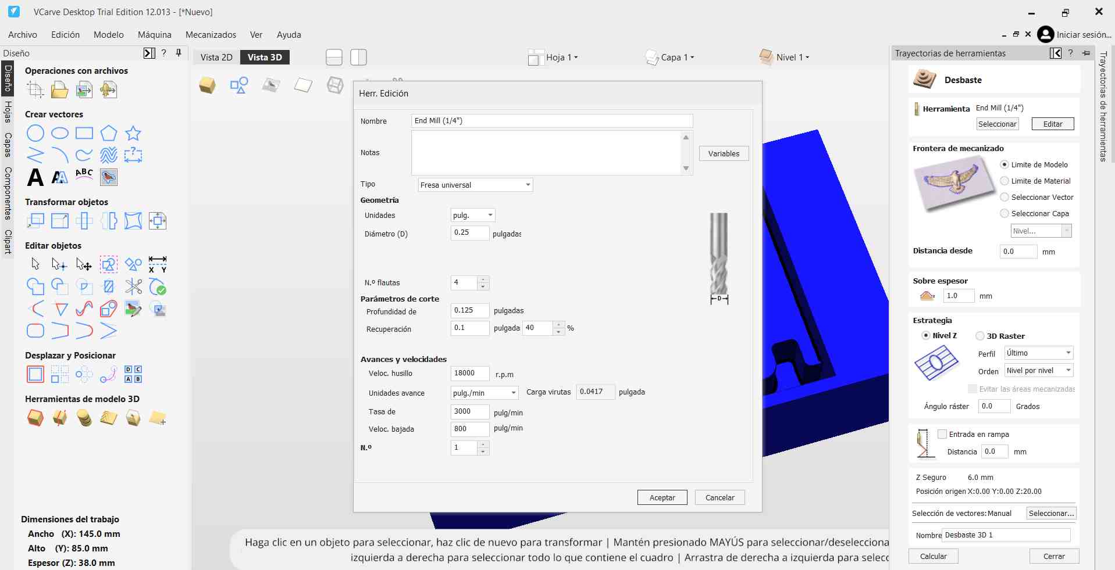The image size is (1115, 570).
Task: Choose Seleccionar Vector radio button
Action: (x=1004, y=197)
